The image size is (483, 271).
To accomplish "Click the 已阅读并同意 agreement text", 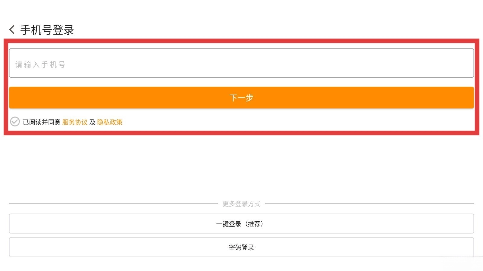I will (x=42, y=122).
